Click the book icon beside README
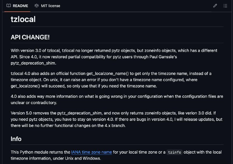This screenshot has height=164, width=233. [9, 6]
